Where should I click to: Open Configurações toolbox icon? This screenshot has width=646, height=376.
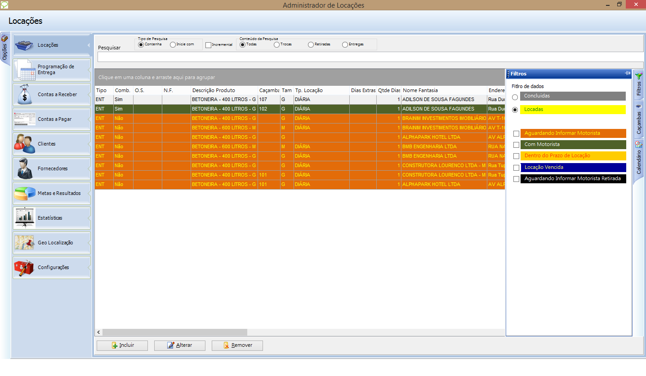pos(24,267)
